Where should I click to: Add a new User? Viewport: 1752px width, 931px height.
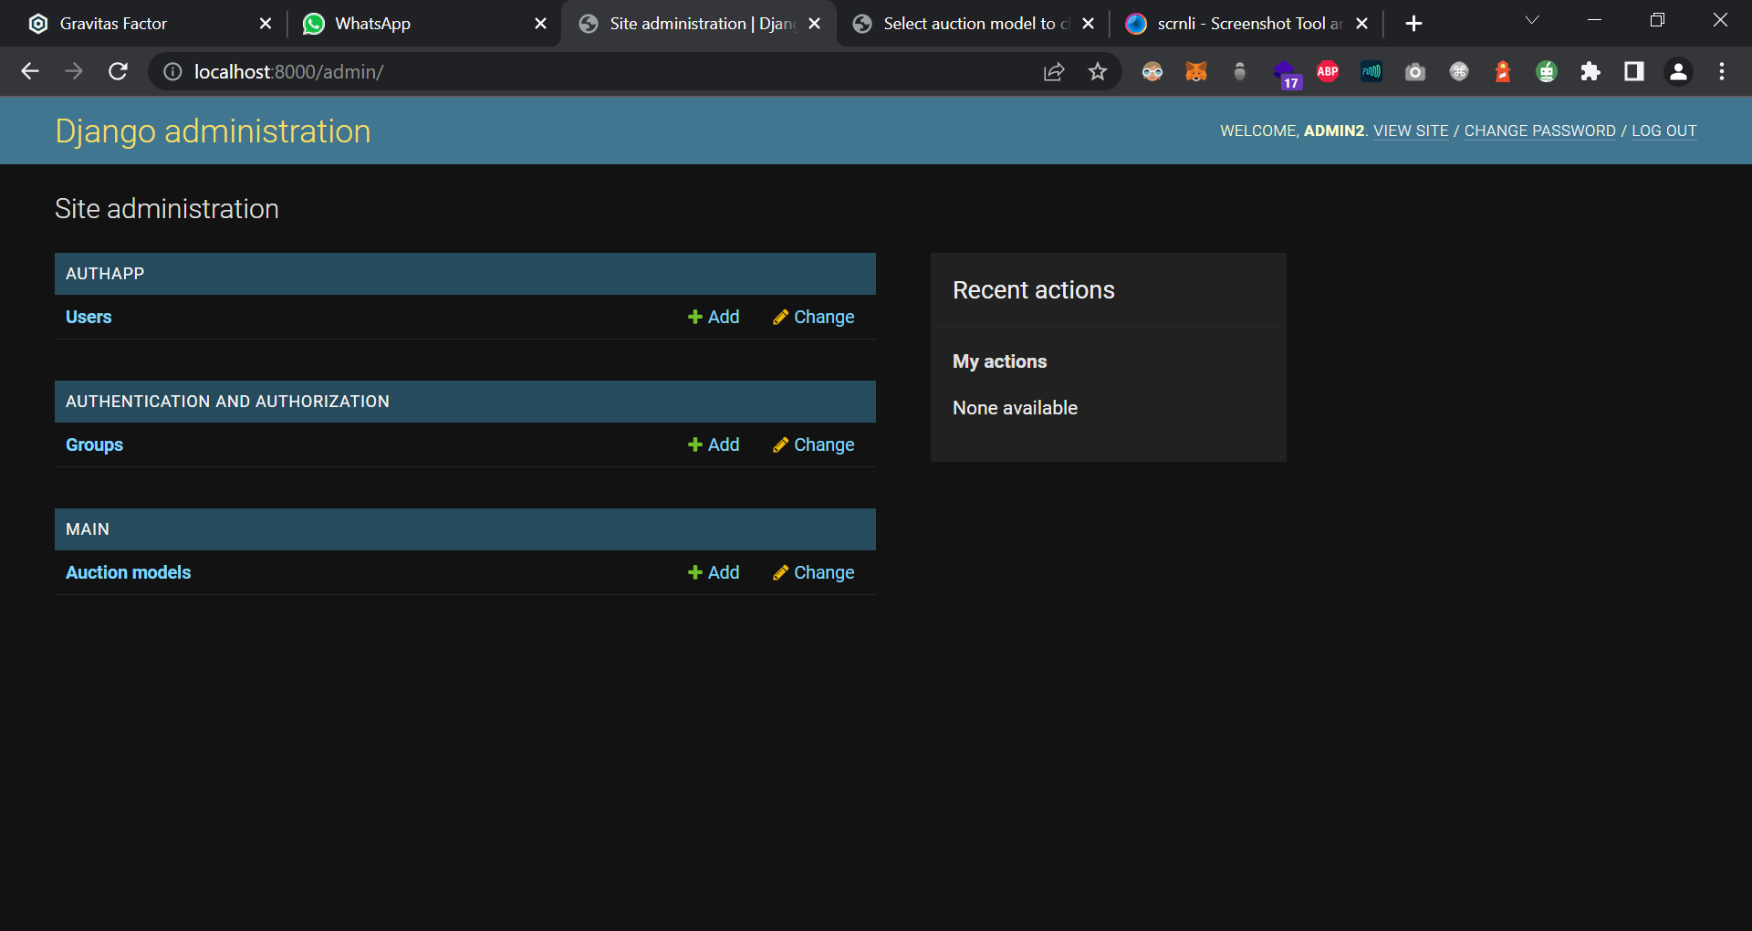(x=714, y=317)
